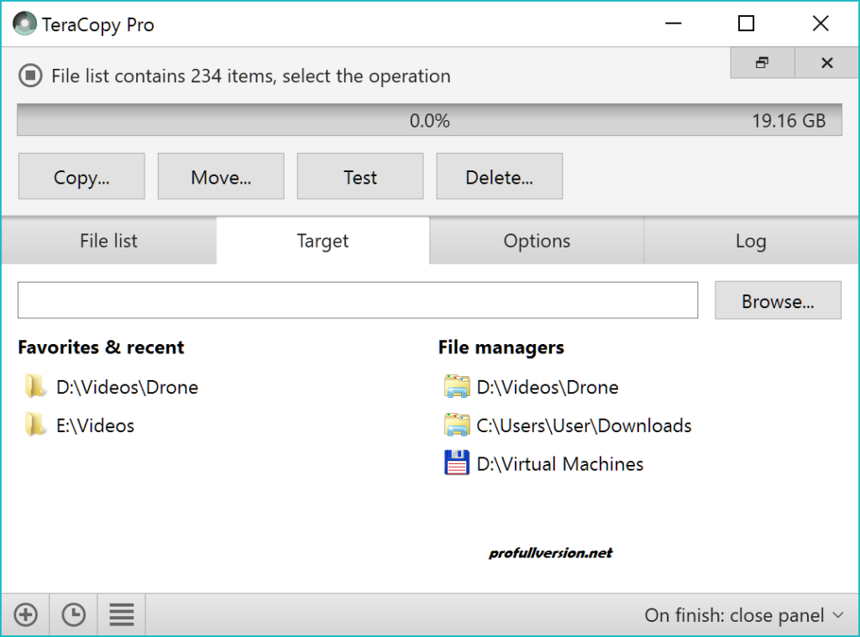The width and height of the screenshot is (860, 637).
Task: Close the operation panel with the X
Action: coord(826,62)
